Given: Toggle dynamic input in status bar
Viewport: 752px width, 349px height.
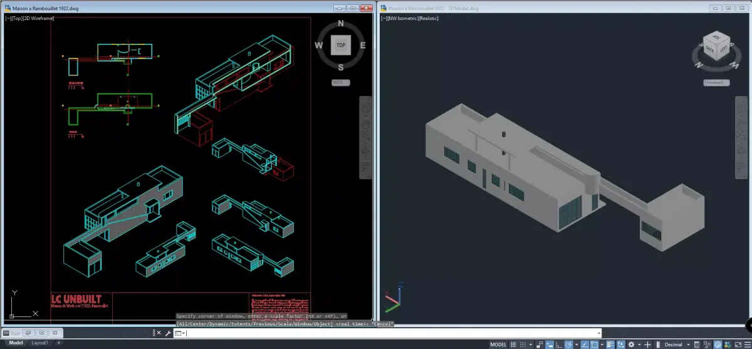Looking at the screenshot, I should tap(550, 344).
